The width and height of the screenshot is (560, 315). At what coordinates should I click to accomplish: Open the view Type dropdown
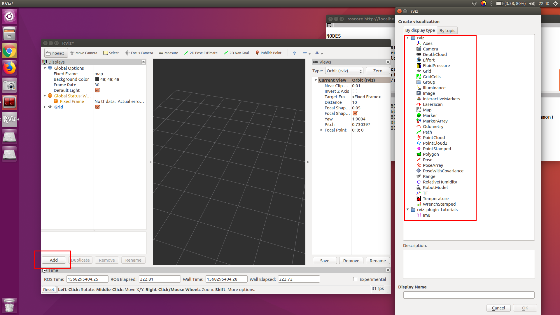coord(344,71)
